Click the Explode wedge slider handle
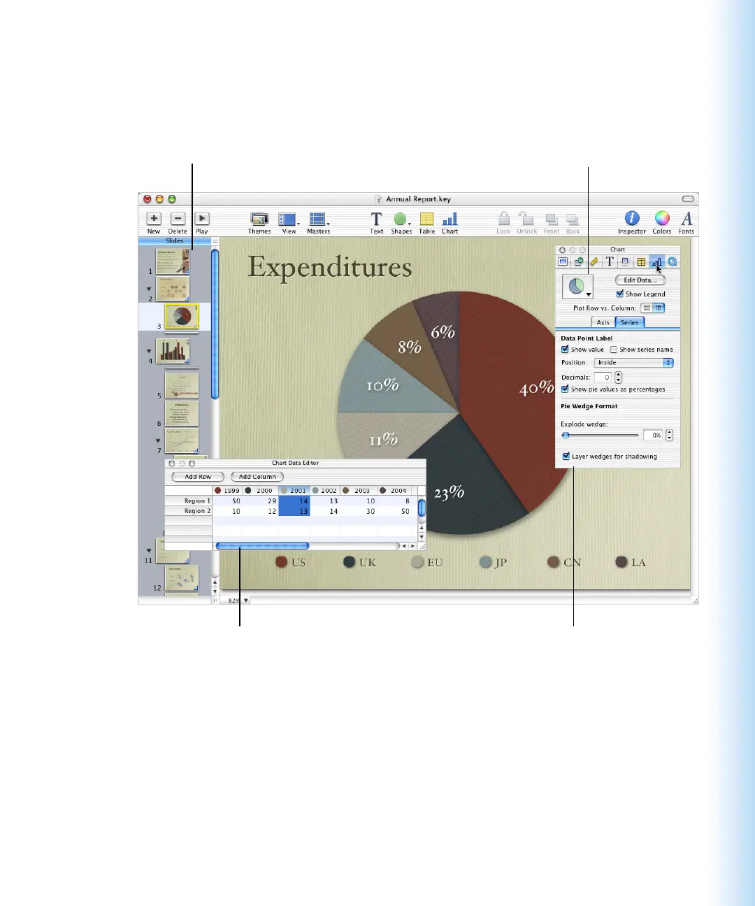 [566, 436]
